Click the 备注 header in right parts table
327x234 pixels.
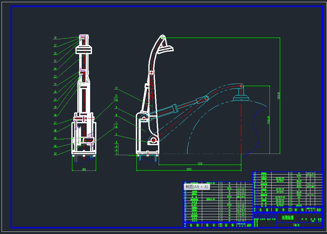(x=319, y=210)
